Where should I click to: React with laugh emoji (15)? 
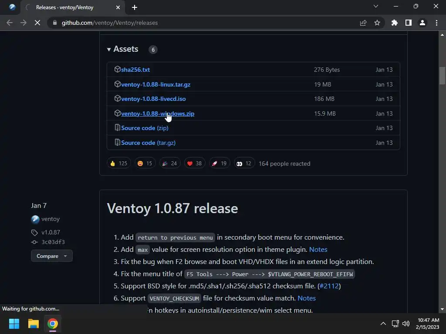pyautogui.click(x=145, y=164)
